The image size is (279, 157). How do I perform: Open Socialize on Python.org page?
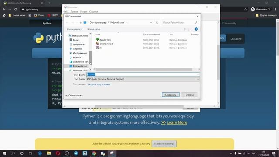tap(235, 39)
